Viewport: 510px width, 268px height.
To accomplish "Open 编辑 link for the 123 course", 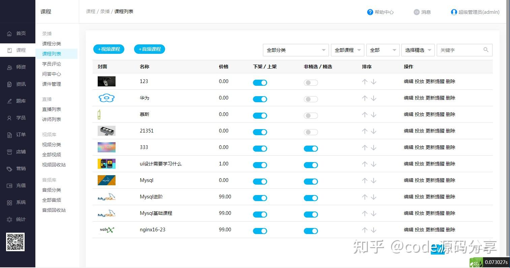I will point(409,81).
